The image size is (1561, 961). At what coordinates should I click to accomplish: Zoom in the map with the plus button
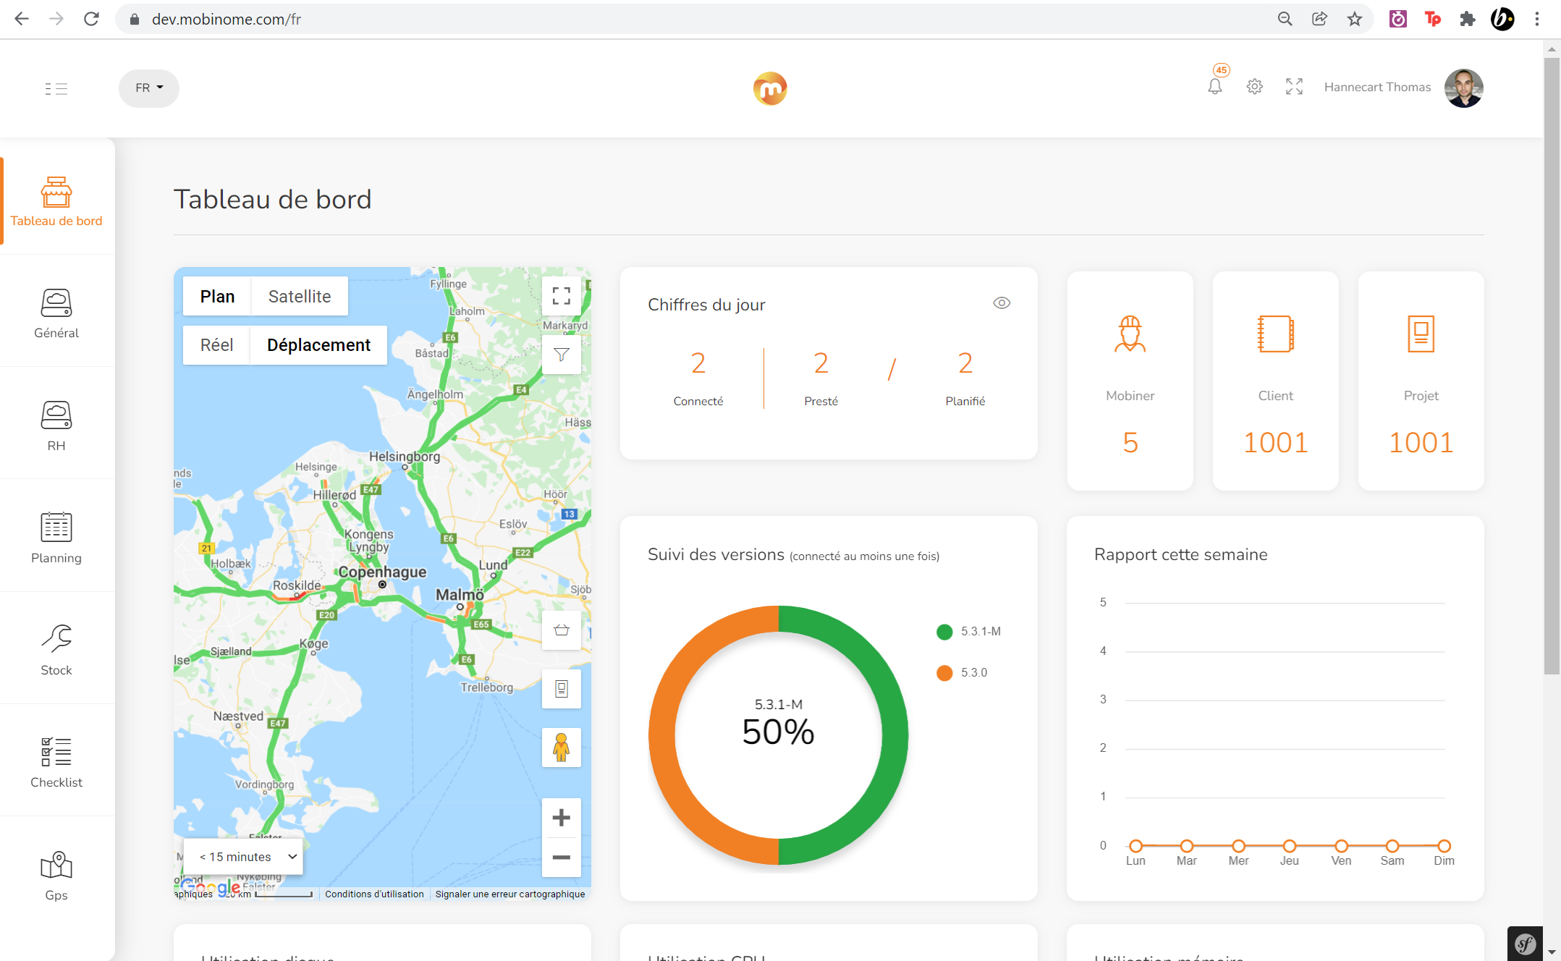(561, 818)
